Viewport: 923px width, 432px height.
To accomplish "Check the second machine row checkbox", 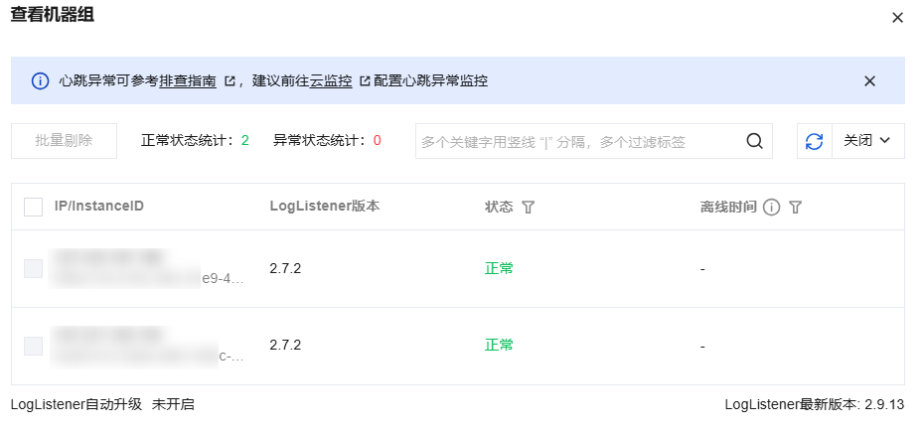I will pos(33,346).
